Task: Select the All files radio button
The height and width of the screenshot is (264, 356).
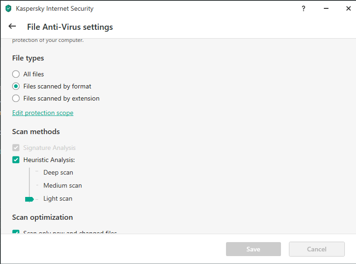Action: (x=16, y=74)
